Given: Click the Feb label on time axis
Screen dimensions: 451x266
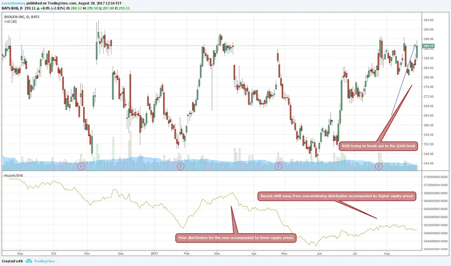Looking at the screenshot, I should pos(186,253).
